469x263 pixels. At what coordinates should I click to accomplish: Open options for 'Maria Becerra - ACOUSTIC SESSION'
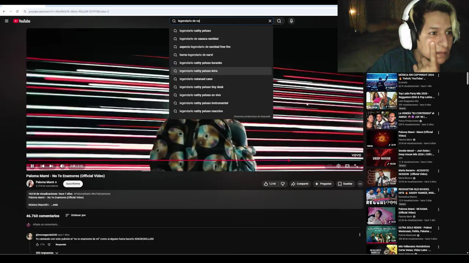(x=439, y=171)
